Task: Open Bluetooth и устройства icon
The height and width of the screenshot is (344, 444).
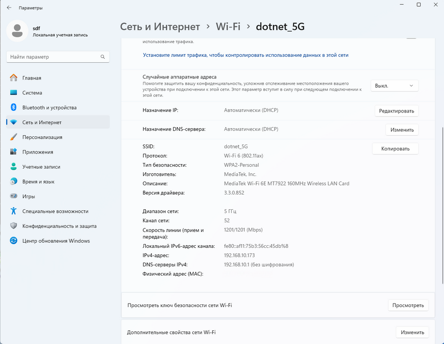Action: click(x=14, y=107)
